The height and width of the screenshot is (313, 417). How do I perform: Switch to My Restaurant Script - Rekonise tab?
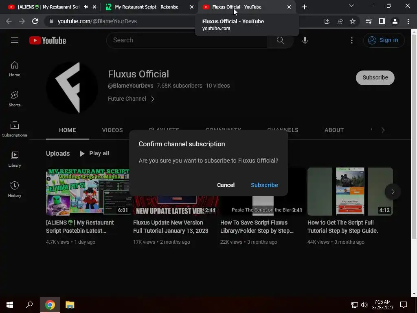pos(147,7)
